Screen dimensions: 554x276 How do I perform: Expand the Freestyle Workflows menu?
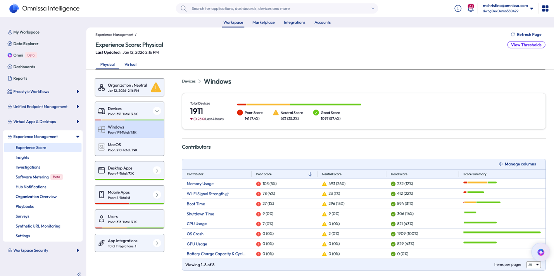pos(78,92)
